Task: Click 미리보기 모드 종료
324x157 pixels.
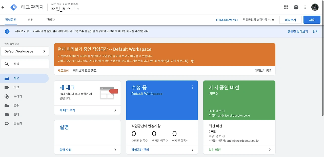Action: click(x=85, y=71)
